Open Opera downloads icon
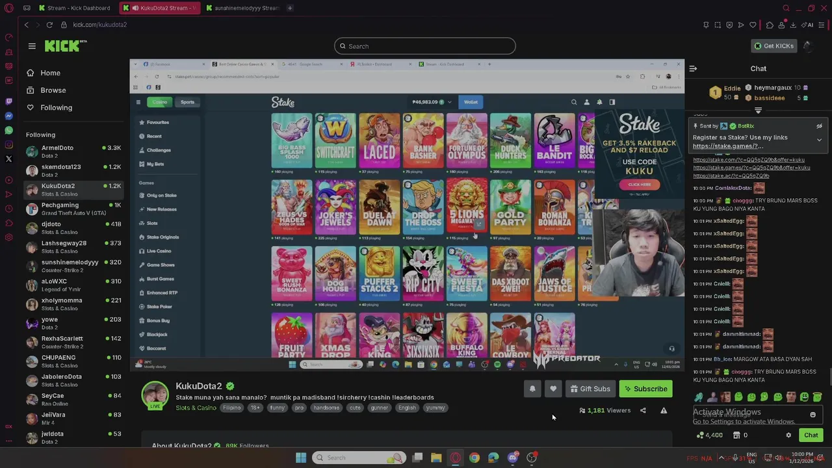 click(x=793, y=25)
